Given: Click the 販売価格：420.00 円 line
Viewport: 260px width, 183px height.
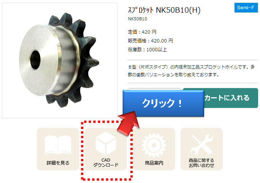Looking at the screenshot, I should (x=150, y=41).
